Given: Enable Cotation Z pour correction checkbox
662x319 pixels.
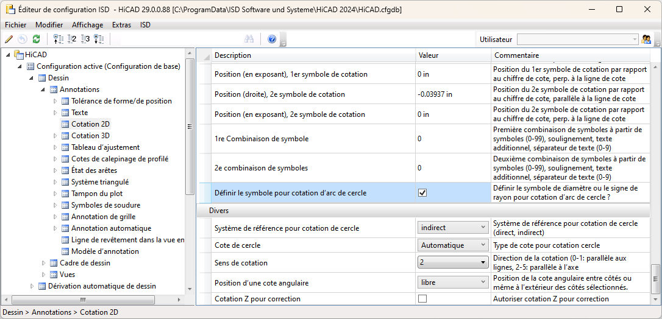Looking at the screenshot, I should pos(422,299).
